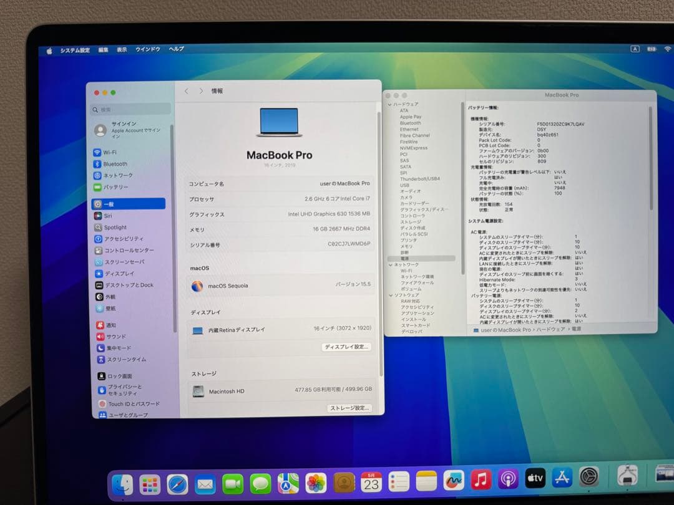674x505 pixels.
Task: Open Calendar from the Dock
Action: point(371,482)
